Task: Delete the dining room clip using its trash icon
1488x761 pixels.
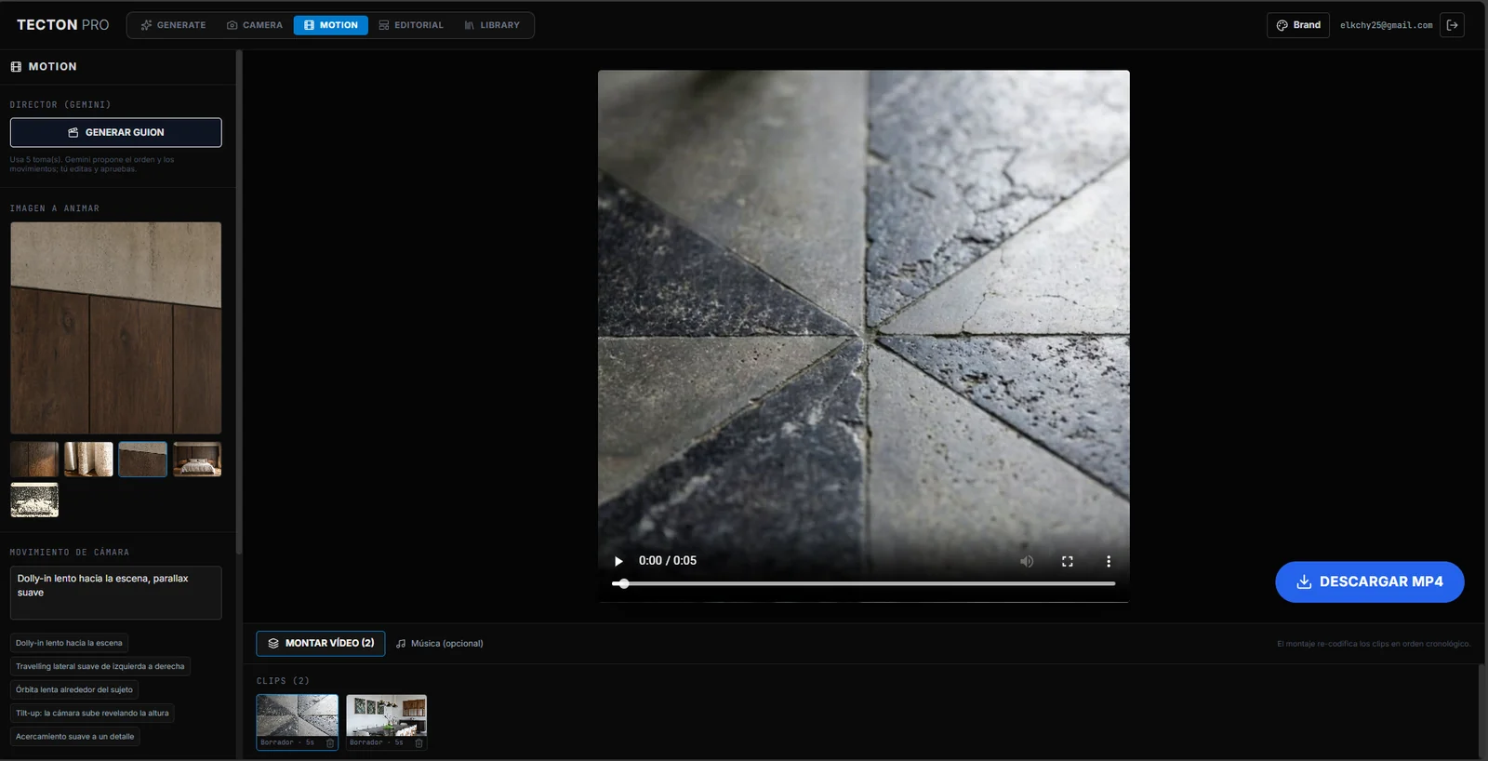Action: (419, 742)
